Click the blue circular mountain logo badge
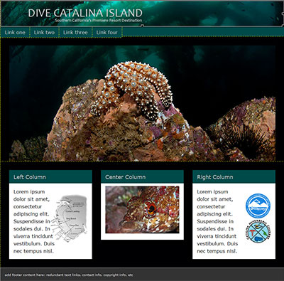The image size is (284, 281). [x=258, y=206]
